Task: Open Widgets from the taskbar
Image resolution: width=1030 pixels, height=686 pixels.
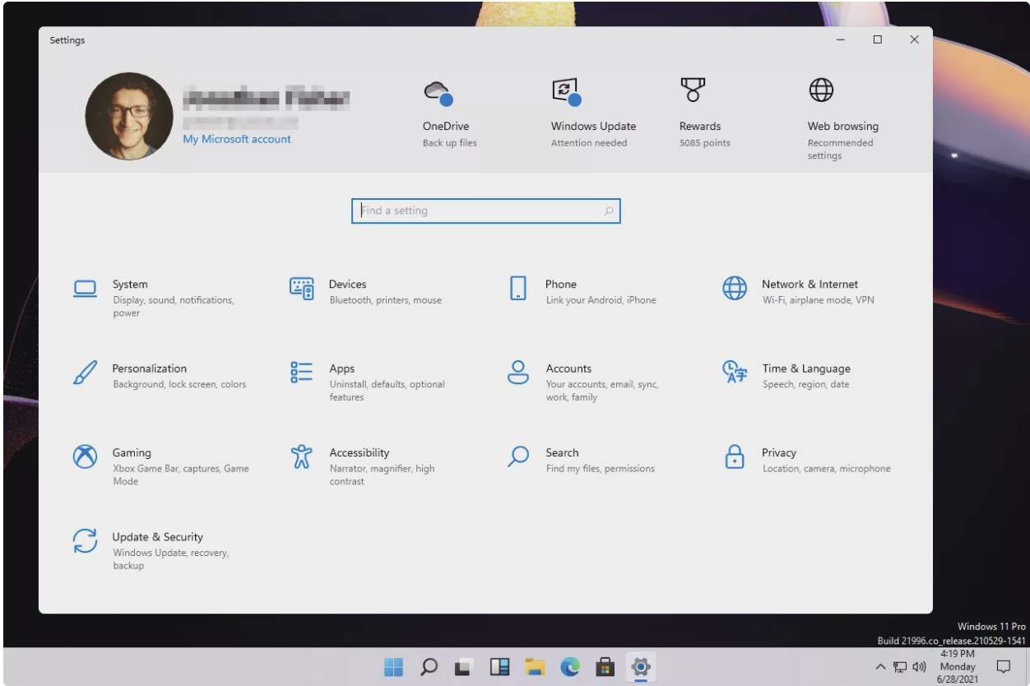Action: (499, 666)
